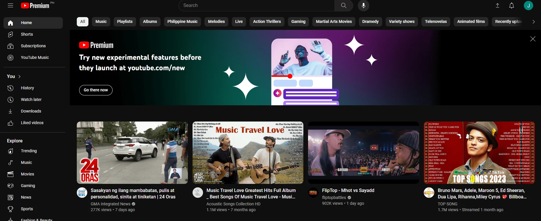Select the Gaming filter chip
Viewport: 541px width, 221px height.
pos(298,22)
